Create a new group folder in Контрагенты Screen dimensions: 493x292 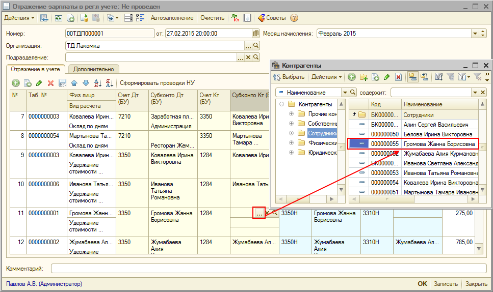364,77
